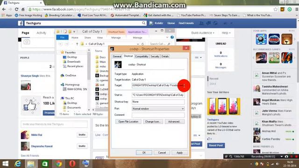This screenshot has height=168, width=299.
Task: Select Desktop under Favorites
Action: coord(72,57)
